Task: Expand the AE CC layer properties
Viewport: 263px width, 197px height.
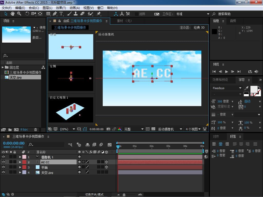Action: point(20,162)
